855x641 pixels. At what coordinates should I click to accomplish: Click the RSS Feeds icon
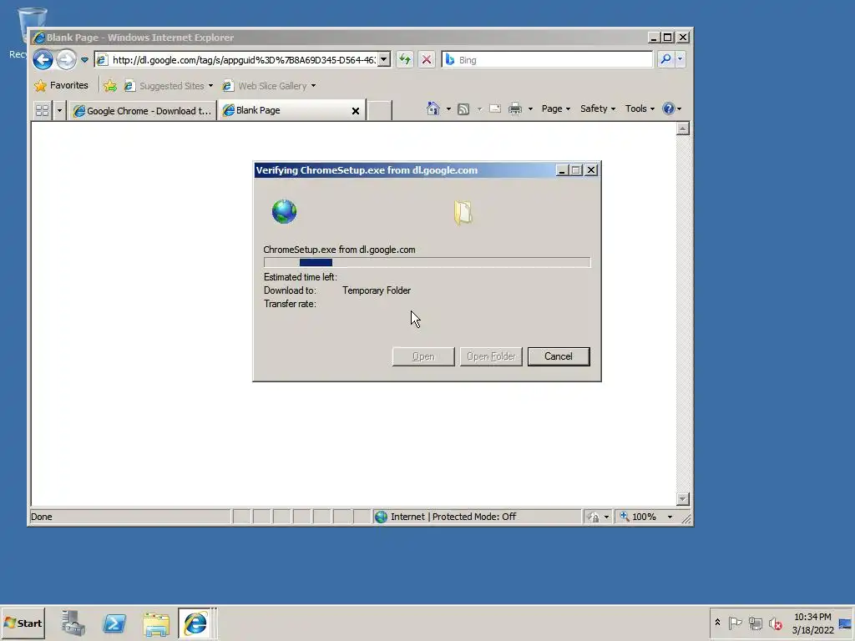pyautogui.click(x=463, y=109)
